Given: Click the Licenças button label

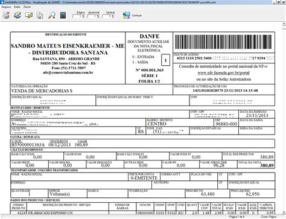Looking at the screenshot, I should click(x=137, y=16).
